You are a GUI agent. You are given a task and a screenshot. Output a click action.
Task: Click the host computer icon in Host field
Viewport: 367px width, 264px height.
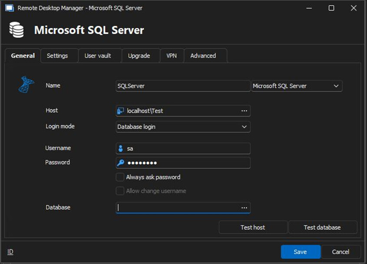(x=121, y=111)
